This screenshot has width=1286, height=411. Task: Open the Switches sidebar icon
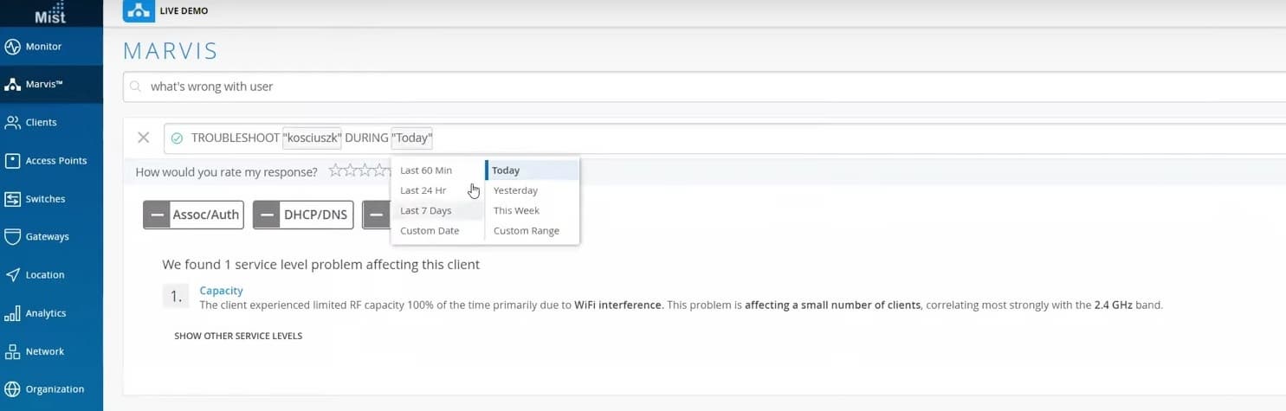click(12, 199)
